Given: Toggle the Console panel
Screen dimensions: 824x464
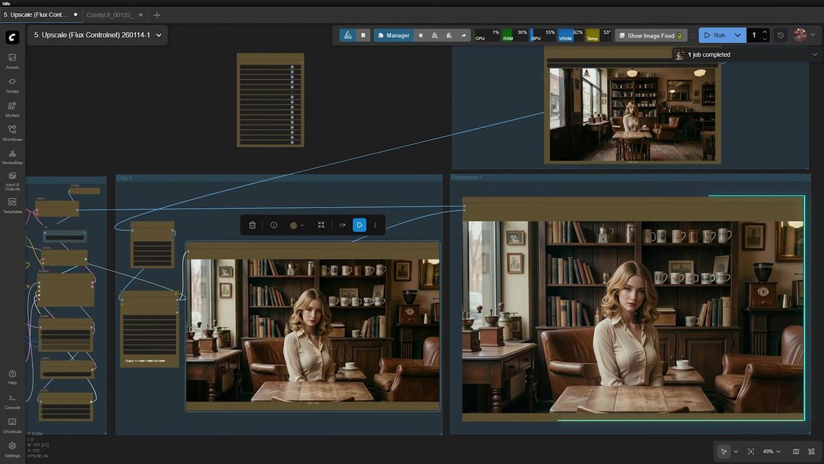Looking at the screenshot, I should [12, 401].
